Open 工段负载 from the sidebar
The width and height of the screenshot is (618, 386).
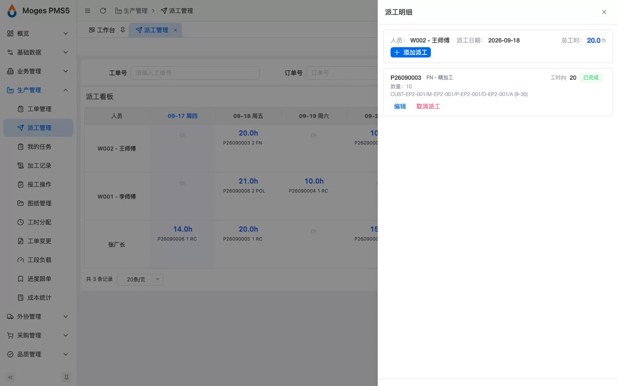38,260
